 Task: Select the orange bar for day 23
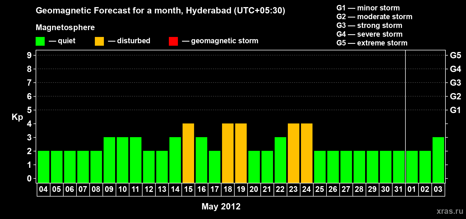pyautogui.click(x=294, y=153)
